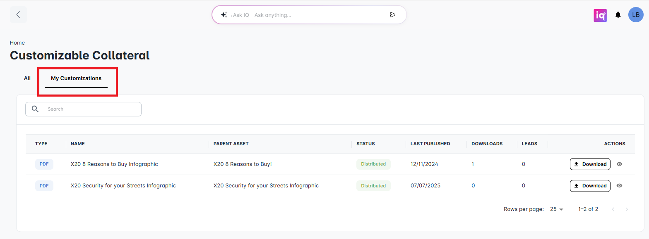Click the Home breadcrumb link
649x239 pixels.
17,43
